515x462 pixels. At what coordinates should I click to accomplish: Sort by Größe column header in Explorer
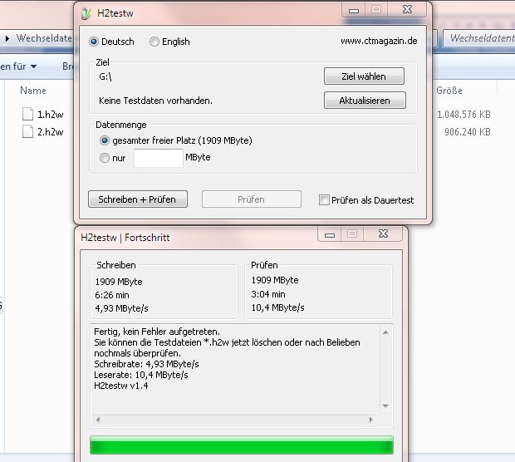click(x=449, y=91)
